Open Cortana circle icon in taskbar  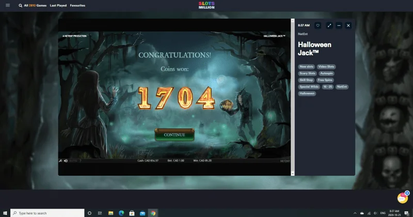coord(89,213)
